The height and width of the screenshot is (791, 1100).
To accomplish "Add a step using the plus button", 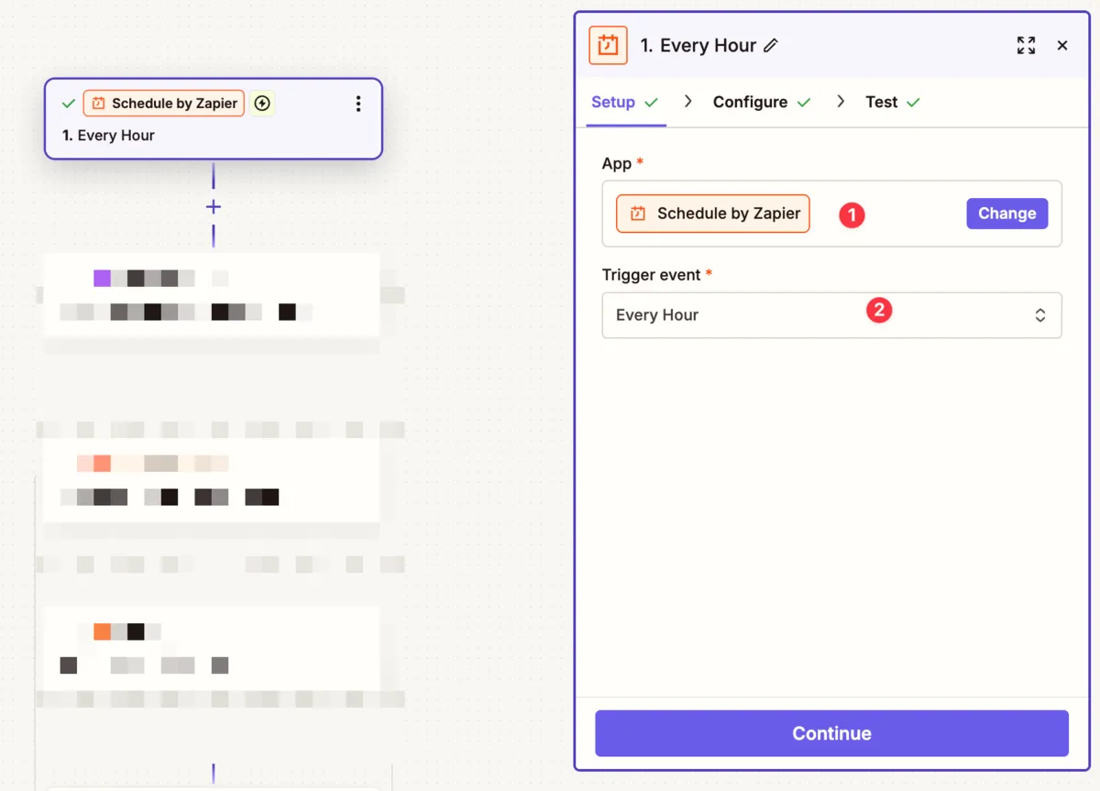I will [214, 207].
